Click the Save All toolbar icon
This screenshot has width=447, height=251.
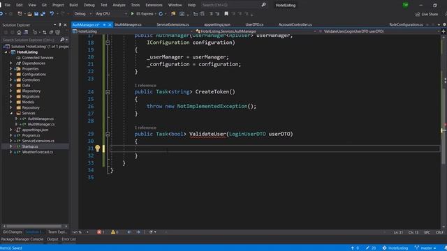tap(43, 14)
